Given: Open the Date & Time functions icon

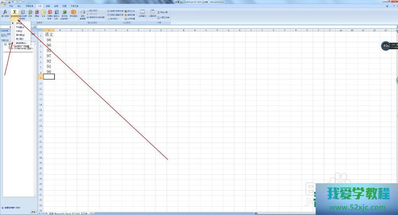Looking at the screenshot, I should pos(50,14).
